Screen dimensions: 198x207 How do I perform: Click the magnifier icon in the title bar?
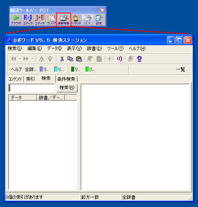pos(9,40)
